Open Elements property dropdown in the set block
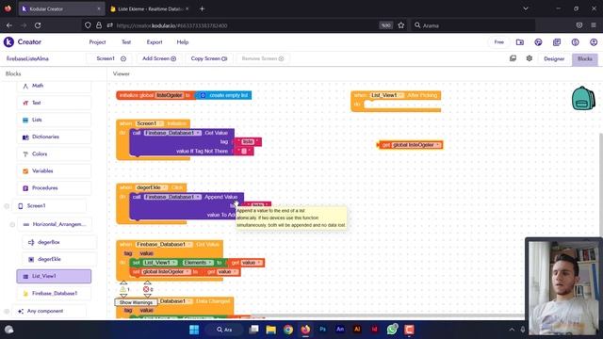 (198, 263)
